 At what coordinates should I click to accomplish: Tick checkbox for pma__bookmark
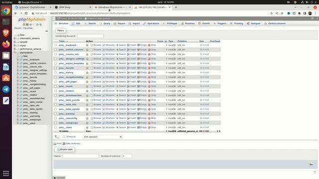(55, 45)
